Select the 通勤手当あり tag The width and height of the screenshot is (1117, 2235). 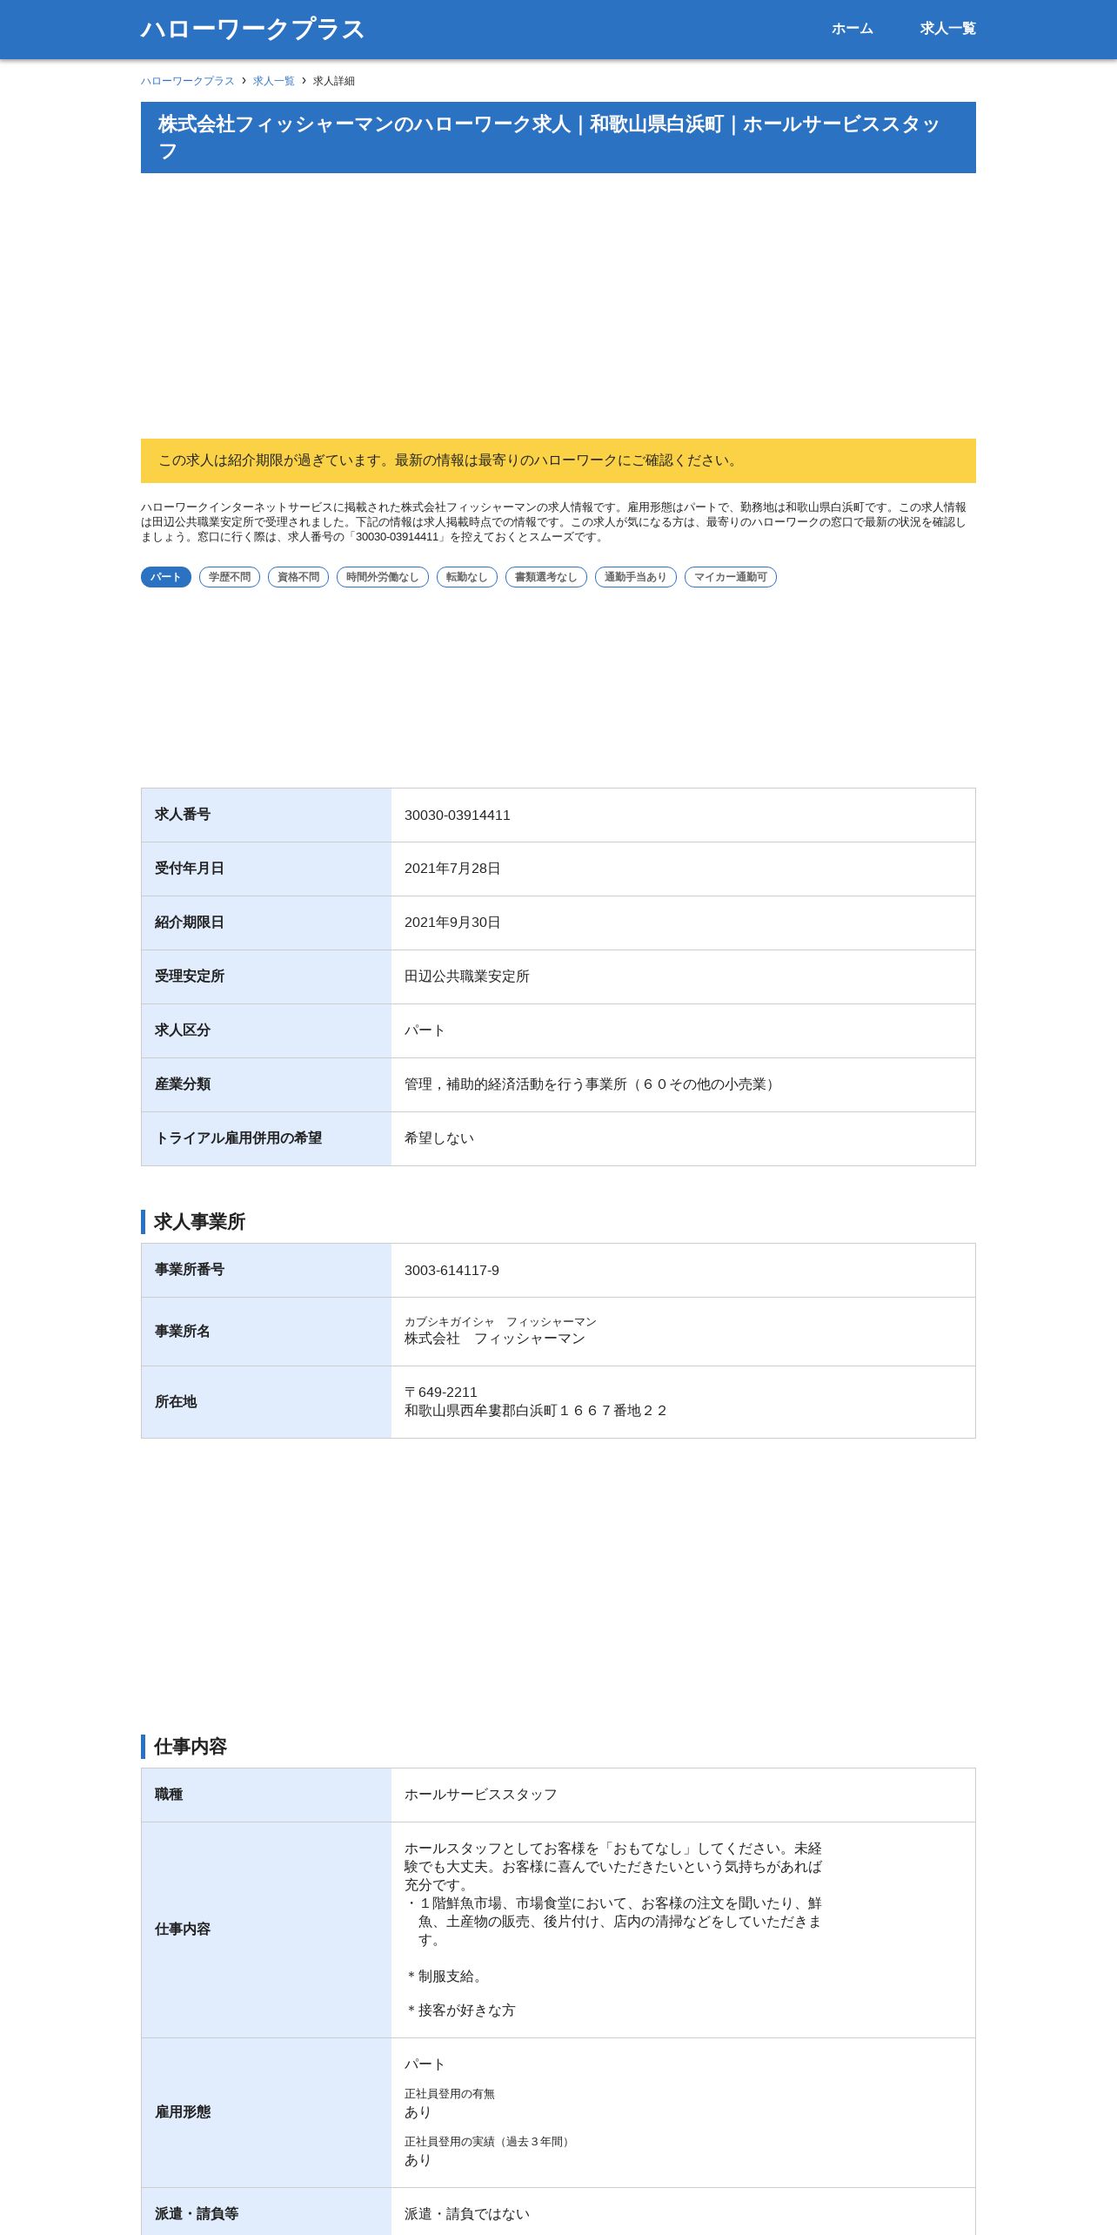tap(636, 577)
